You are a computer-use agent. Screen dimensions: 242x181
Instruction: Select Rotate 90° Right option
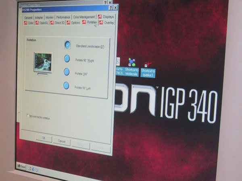coord(67,59)
